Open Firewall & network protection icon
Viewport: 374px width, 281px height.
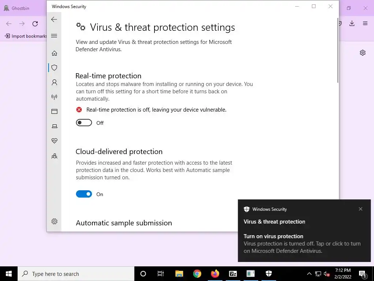pyautogui.click(x=54, y=97)
